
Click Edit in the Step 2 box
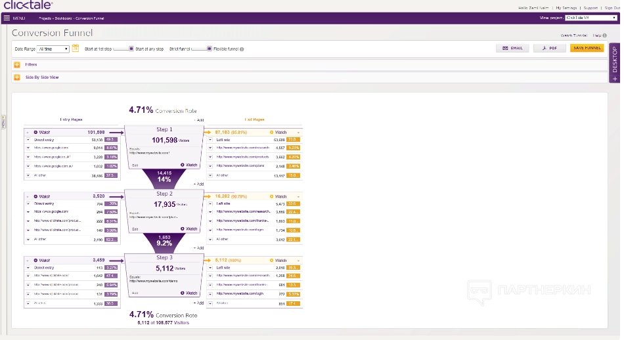[x=135, y=229]
